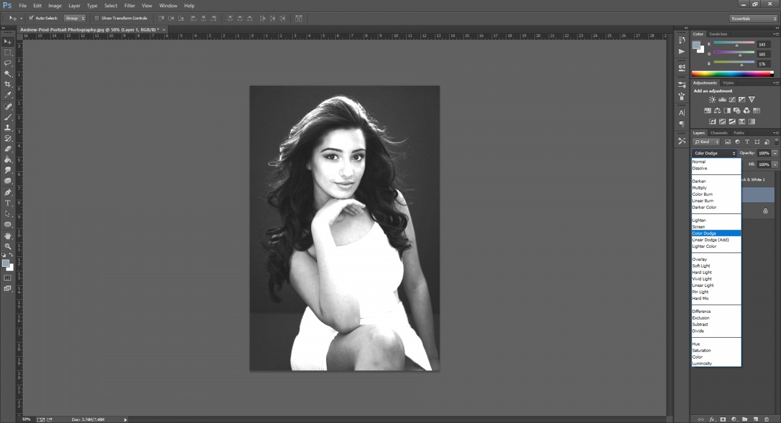
Task: Toggle smart object layer filter icon
Action: point(766,141)
